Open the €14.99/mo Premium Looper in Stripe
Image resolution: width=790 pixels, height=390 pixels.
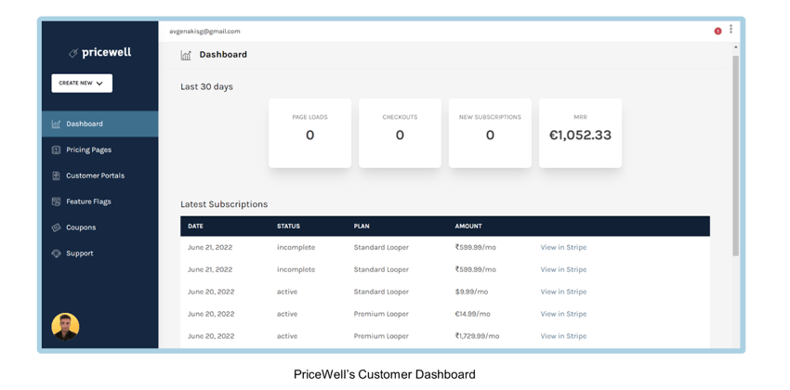pyautogui.click(x=563, y=314)
